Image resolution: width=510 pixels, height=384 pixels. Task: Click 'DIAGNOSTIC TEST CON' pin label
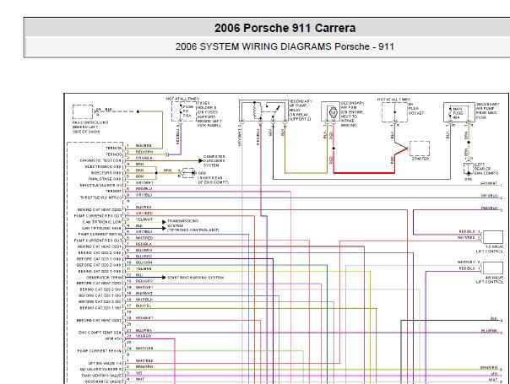(x=100, y=160)
